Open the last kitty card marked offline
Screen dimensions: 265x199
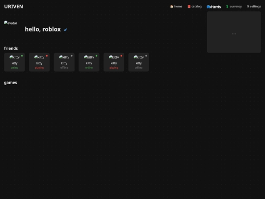(x=139, y=62)
